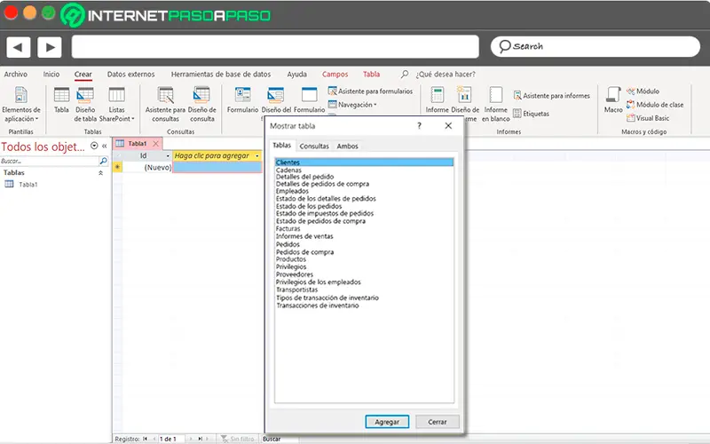Open Diseño de informe
Screen dimensions: 710x444
click(464, 95)
